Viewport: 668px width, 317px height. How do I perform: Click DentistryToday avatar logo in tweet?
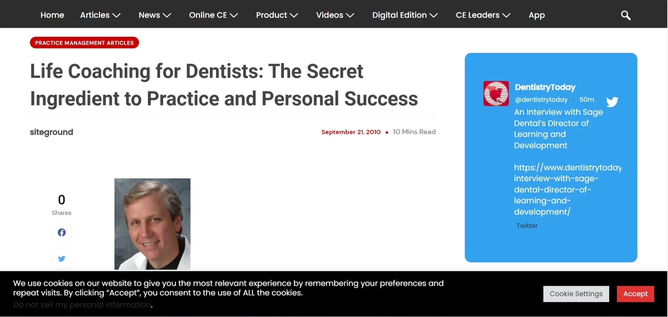tap(496, 93)
